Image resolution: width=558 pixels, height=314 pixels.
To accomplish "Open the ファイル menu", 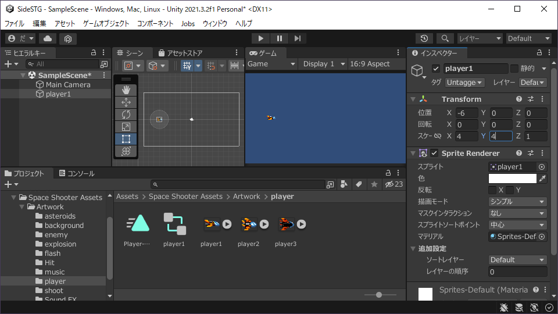I will pos(14,23).
